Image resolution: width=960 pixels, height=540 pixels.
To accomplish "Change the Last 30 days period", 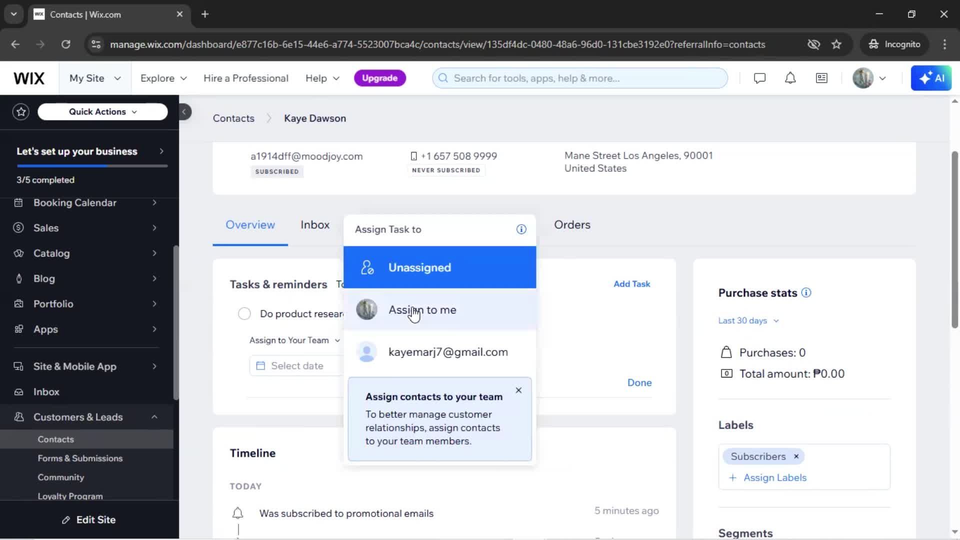I will pyautogui.click(x=748, y=321).
